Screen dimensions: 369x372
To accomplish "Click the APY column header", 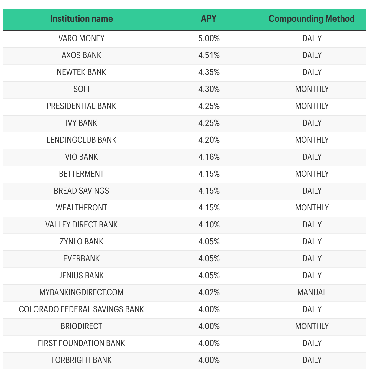I will tap(209, 19).
